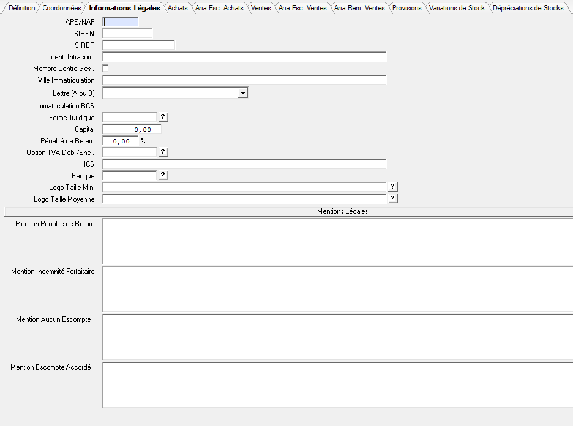The height and width of the screenshot is (426, 573).
Task: Click the Forme Juridique lookup question-mark button
Action: point(163,116)
